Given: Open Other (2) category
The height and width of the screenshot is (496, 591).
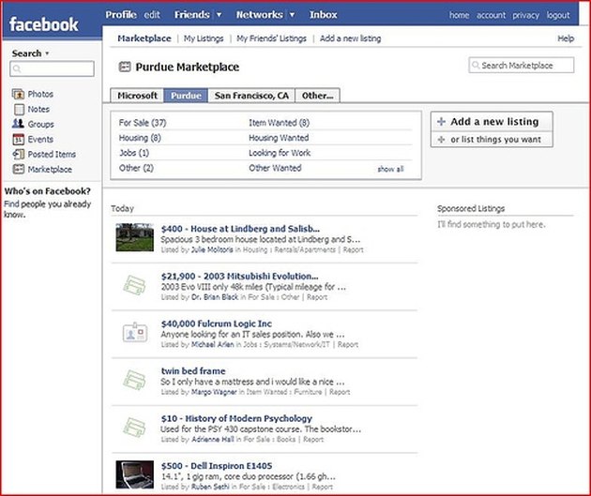Looking at the screenshot, I should pos(136,168).
